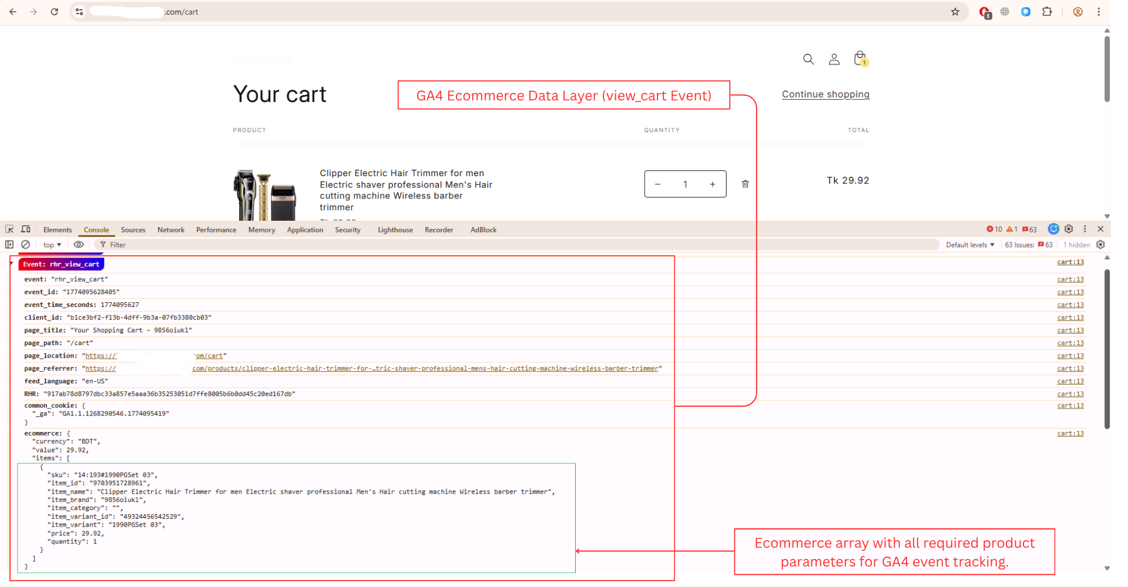Open the page_location URL link
Image resolution: width=1128 pixels, height=587 pixels.
154,356
